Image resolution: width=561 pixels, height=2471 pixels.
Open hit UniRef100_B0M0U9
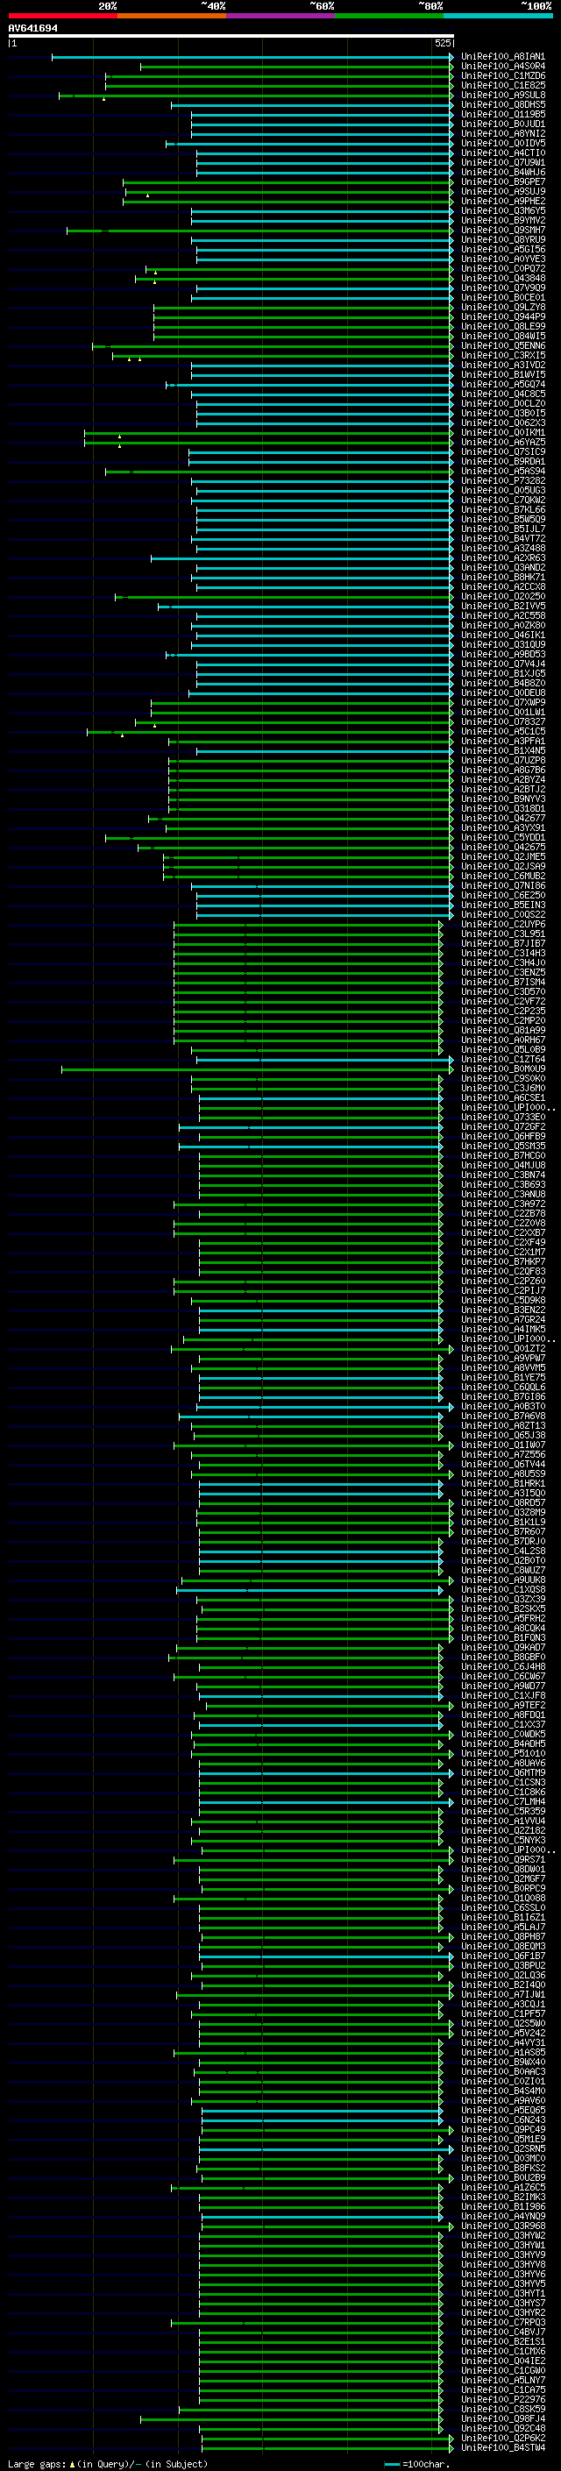click(x=502, y=1069)
